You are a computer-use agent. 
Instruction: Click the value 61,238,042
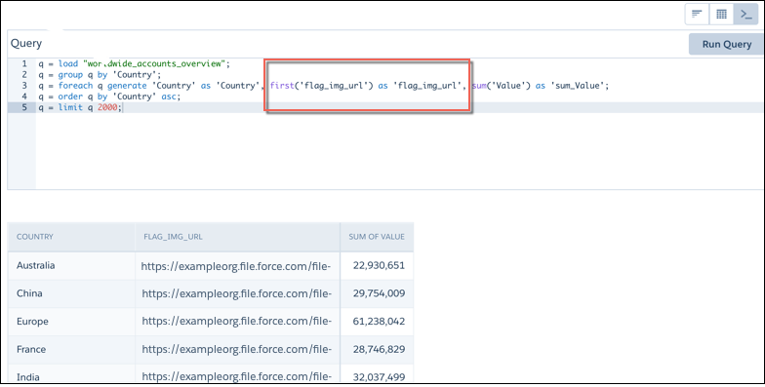(379, 322)
